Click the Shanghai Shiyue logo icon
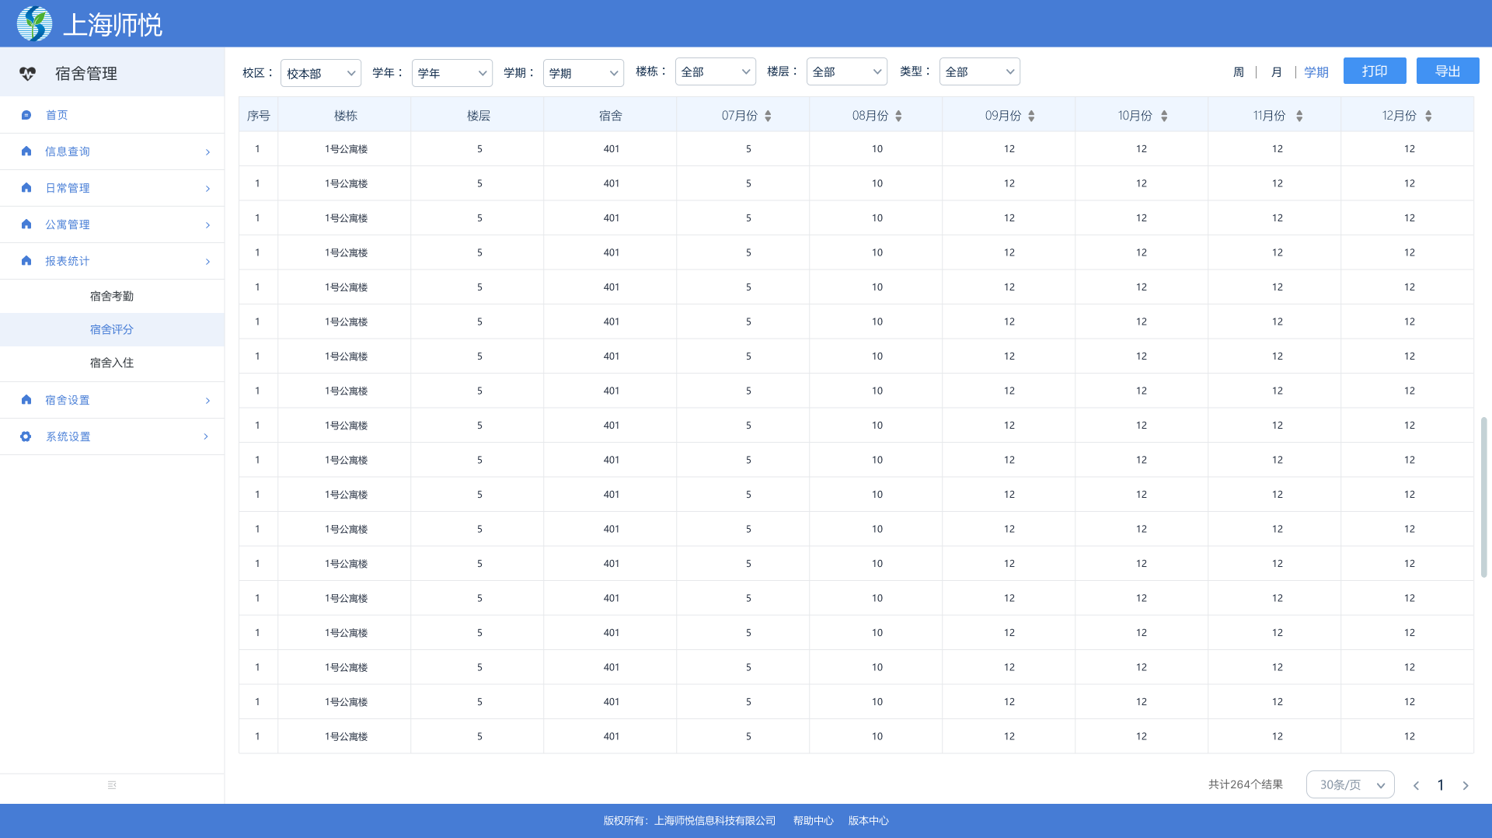Image resolution: width=1492 pixels, height=838 pixels. tap(34, 24)
